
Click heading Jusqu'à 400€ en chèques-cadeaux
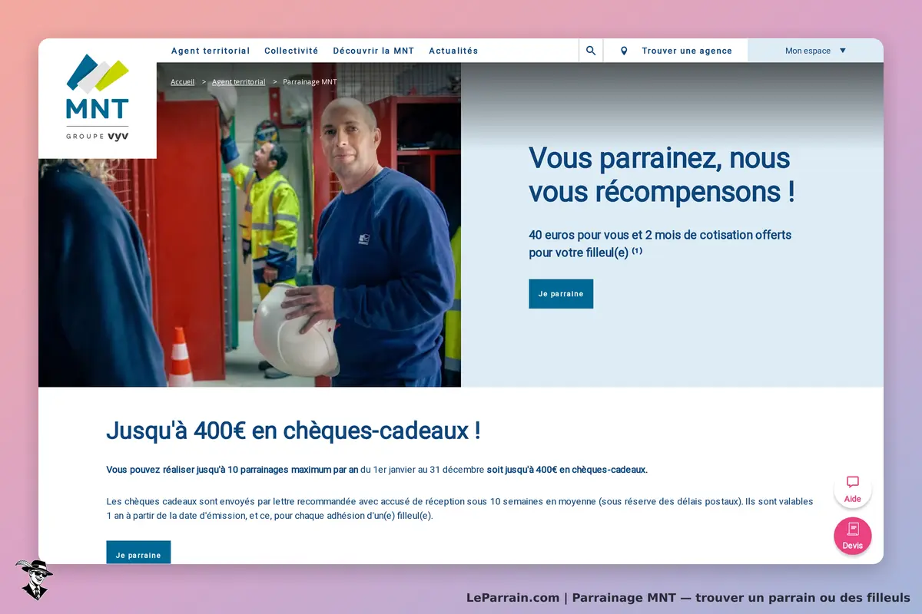pyautogui.click(x=294, y=431)
